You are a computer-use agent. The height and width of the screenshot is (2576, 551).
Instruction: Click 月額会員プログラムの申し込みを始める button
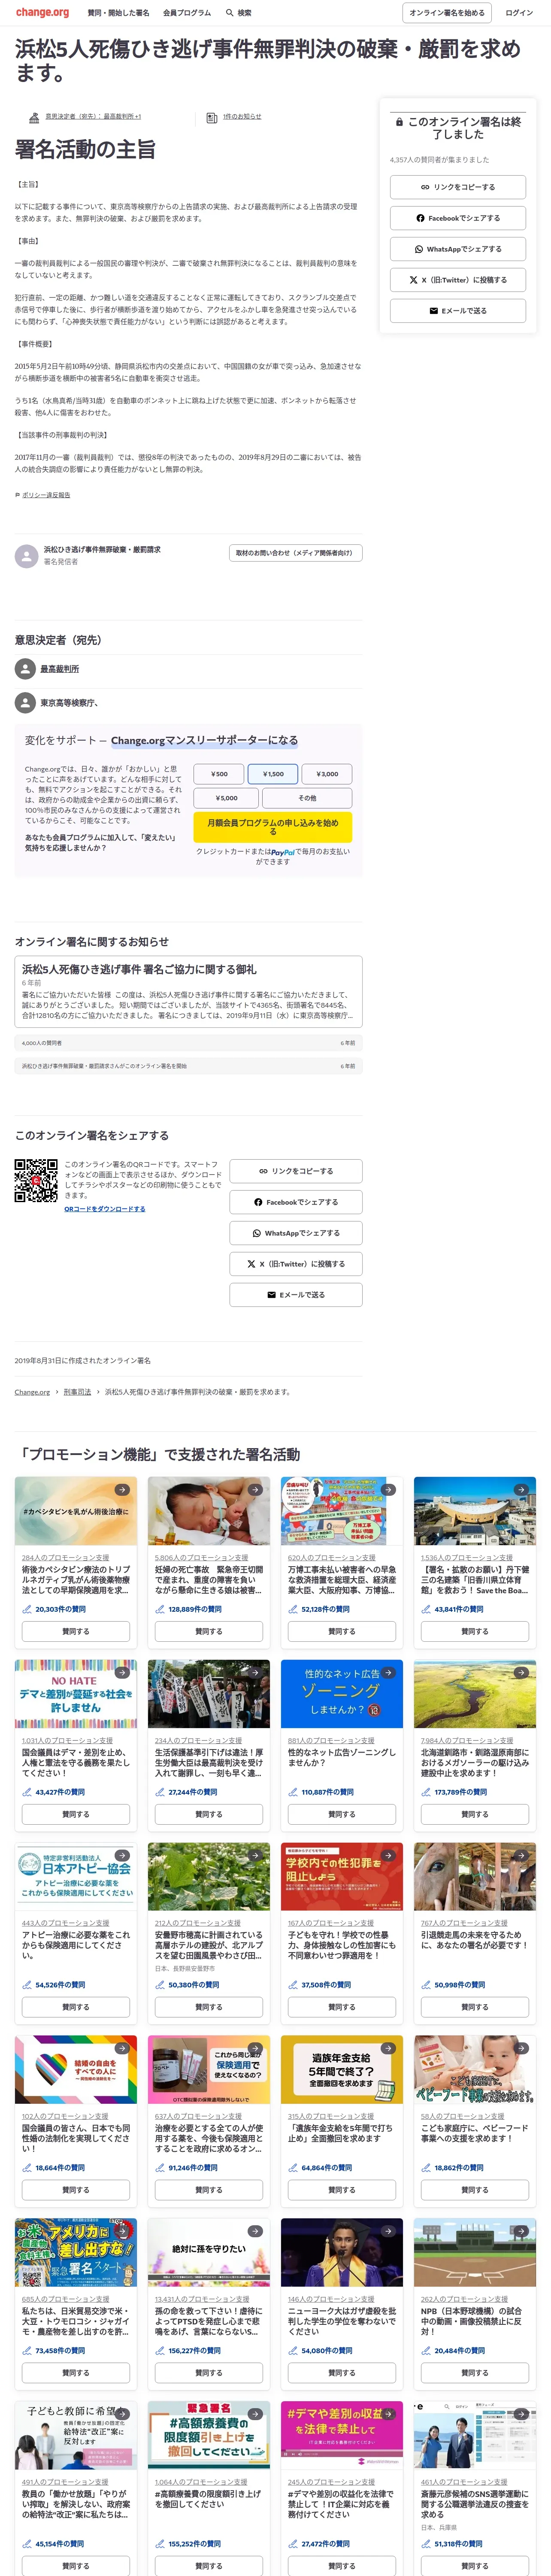tap(273, 827)
